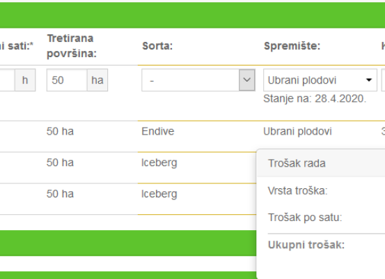Image resolution: width=385 pixels, height=279 pixels.
Task: Click the Vrsta troška label
Action: tap(297, 190)
